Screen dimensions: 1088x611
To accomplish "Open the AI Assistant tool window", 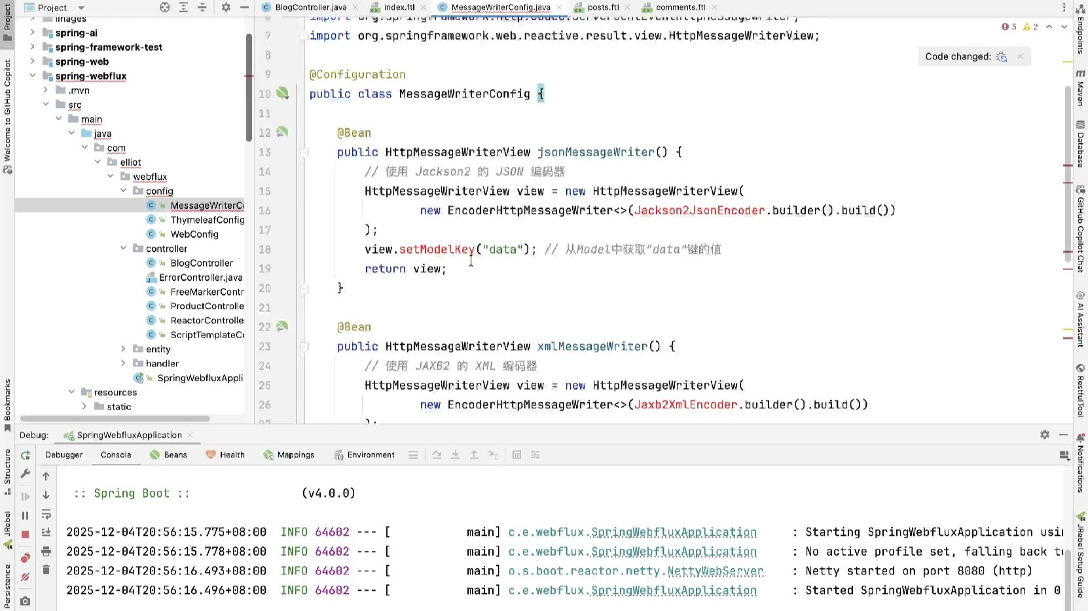I will (x=1080, y=319).
